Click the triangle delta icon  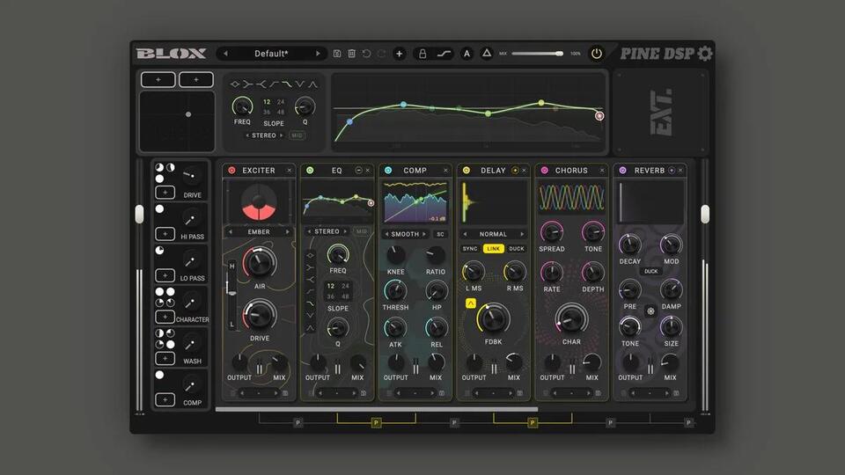[x=486, y=53]
